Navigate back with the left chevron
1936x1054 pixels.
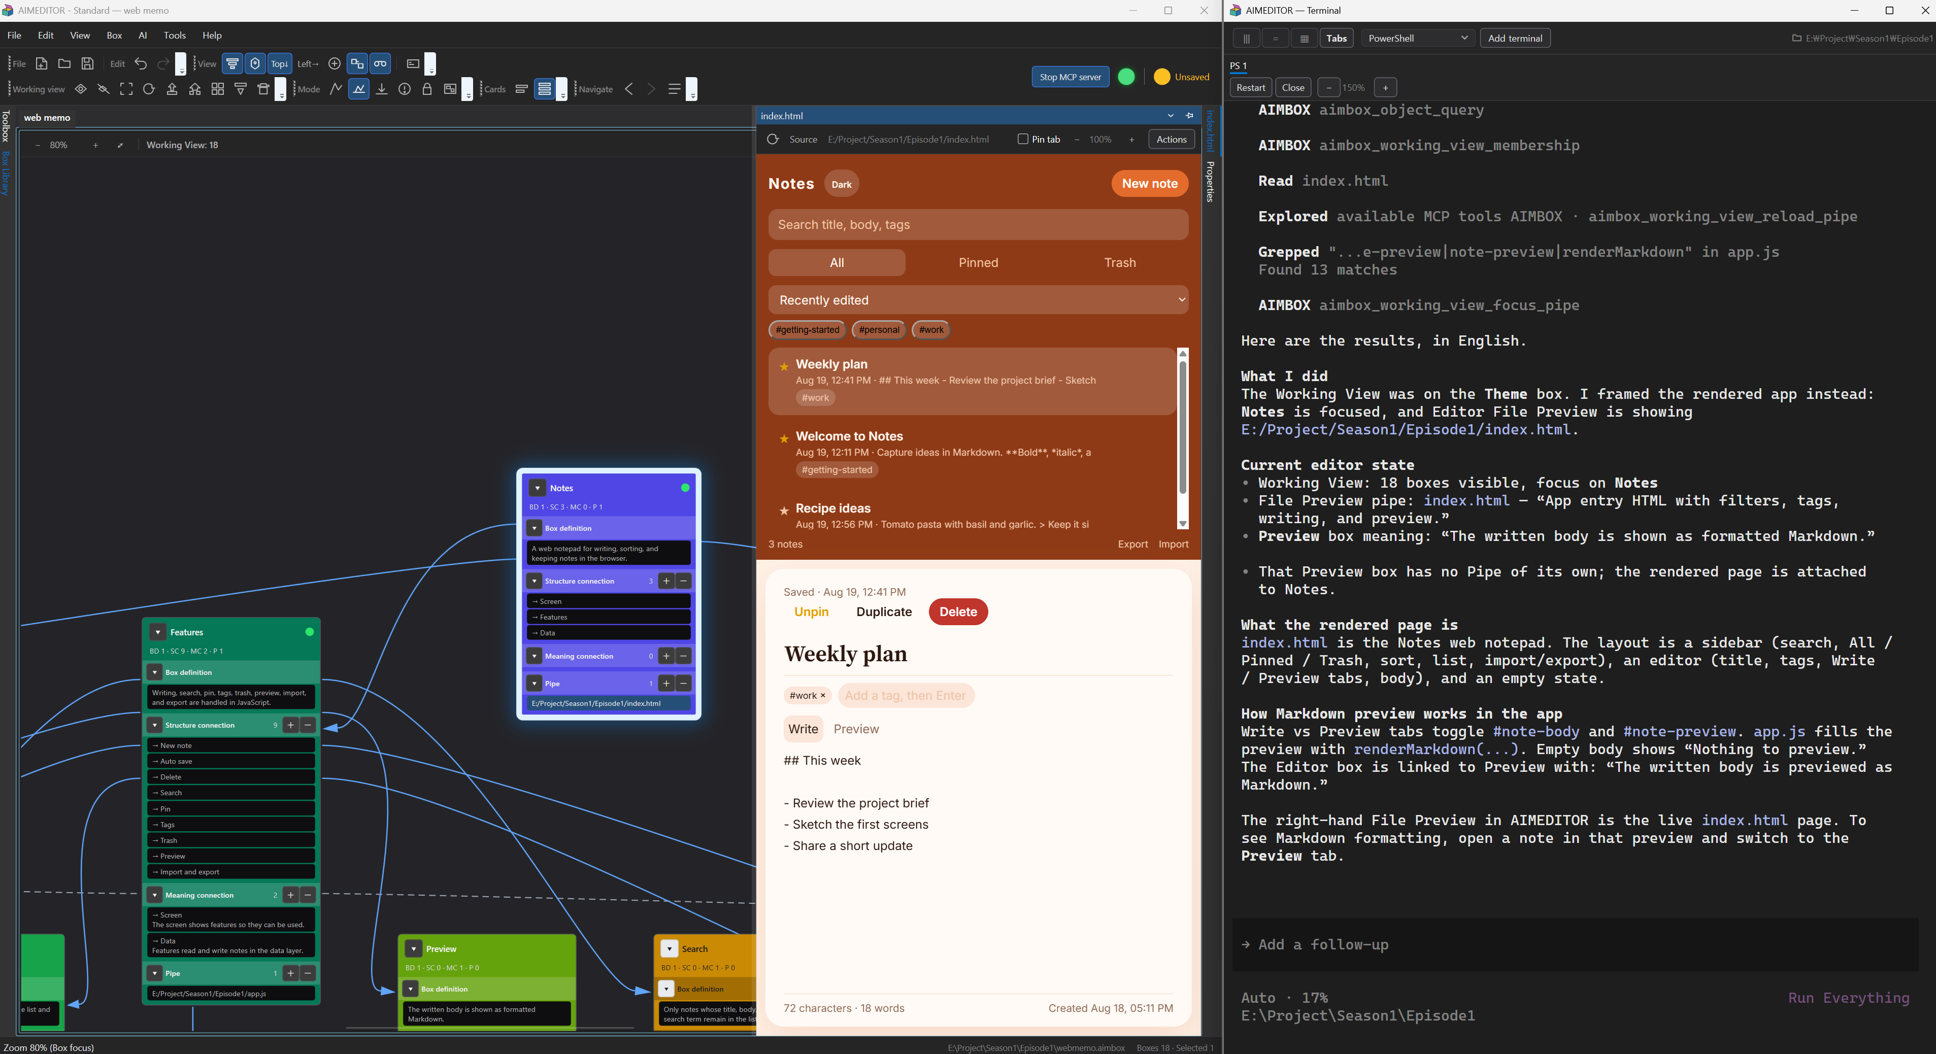click(x=629, y=89)
